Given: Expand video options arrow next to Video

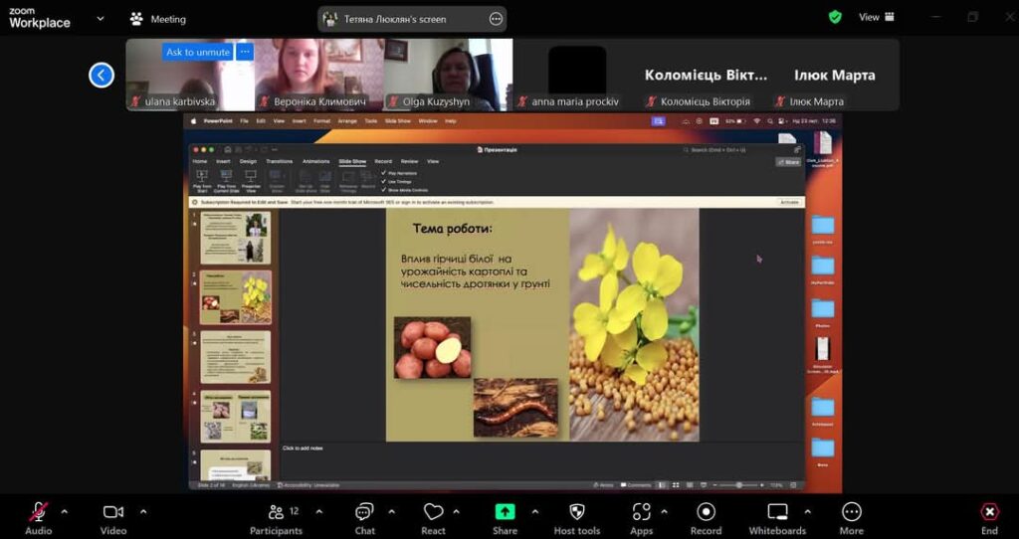Looking at the screenshot, I should tap(143, 512).
